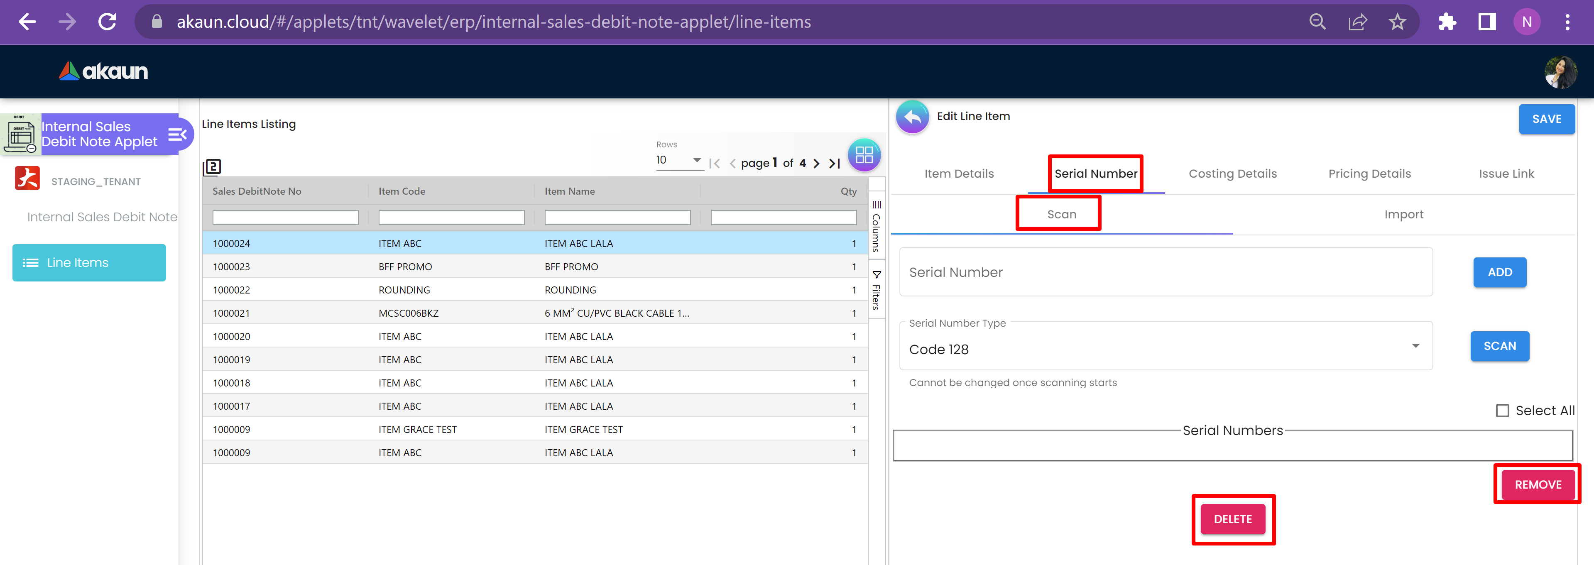
Task: Open the Chrome extensions puzzle icon
Action: coord(1447,22)
